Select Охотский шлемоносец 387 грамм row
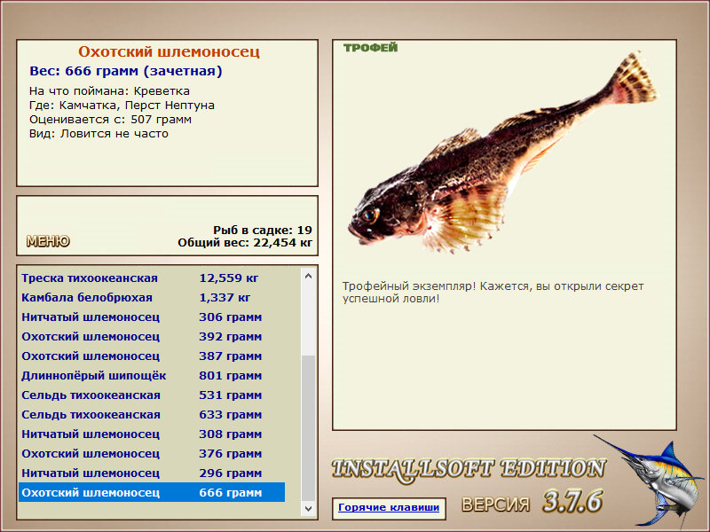The height and width of the screenshot is (532, 710). [152, 356]
